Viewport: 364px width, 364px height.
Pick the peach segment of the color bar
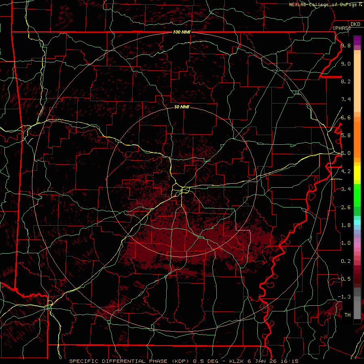(x=357, y=83)
